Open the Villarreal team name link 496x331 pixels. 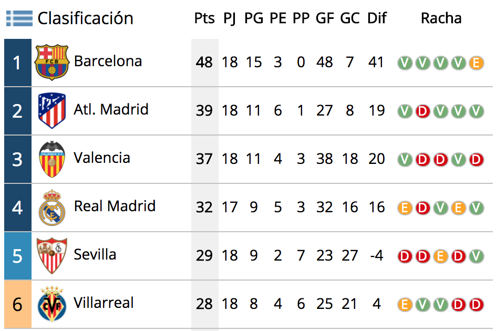point(104,303)
